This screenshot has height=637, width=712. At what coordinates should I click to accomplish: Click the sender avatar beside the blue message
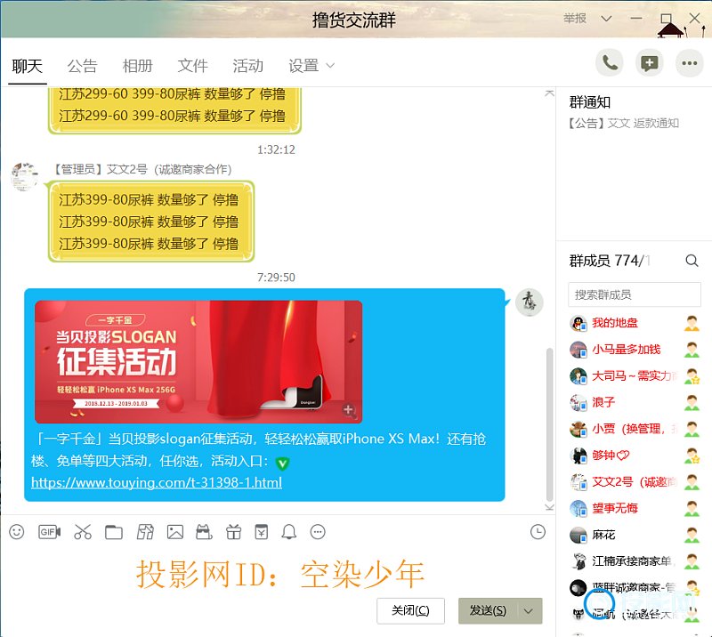pos(529,302)
